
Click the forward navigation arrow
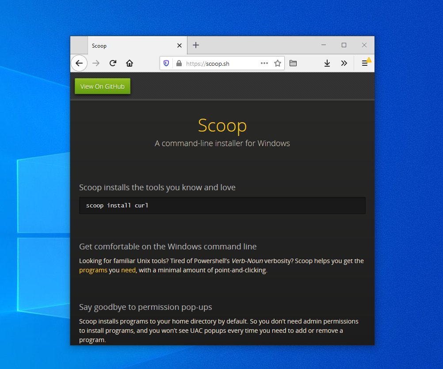[x=96, y=63]
